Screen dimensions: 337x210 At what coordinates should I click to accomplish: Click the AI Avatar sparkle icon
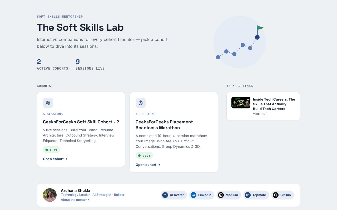pos(165,195)
